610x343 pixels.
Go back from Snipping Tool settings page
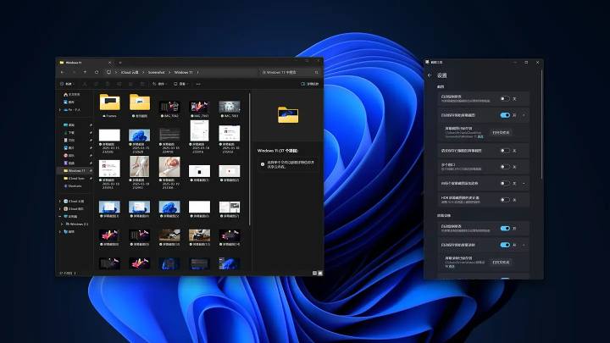click(x=430, y=75)
